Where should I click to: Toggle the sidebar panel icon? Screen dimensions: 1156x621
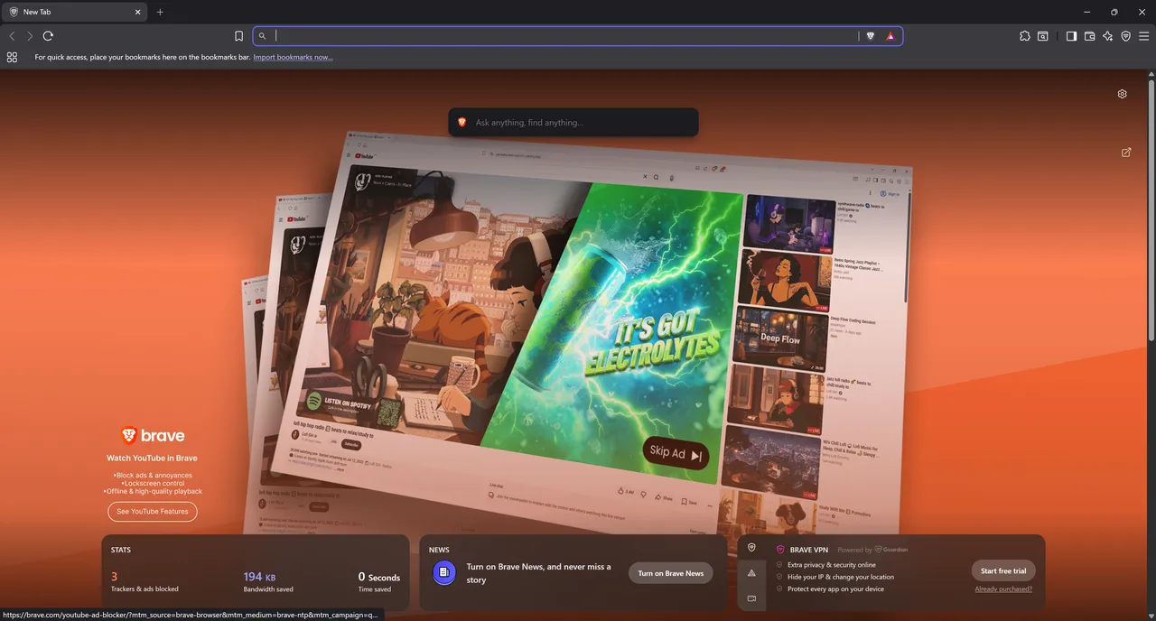pos(1071,36)
